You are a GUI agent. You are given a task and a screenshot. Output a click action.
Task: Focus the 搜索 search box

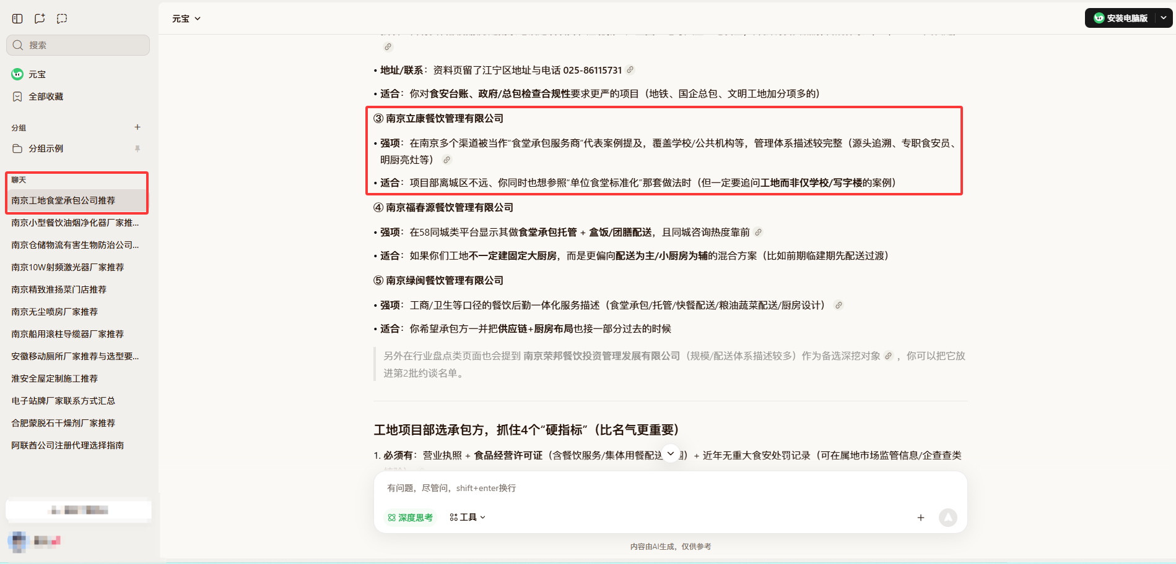[78, 45]
